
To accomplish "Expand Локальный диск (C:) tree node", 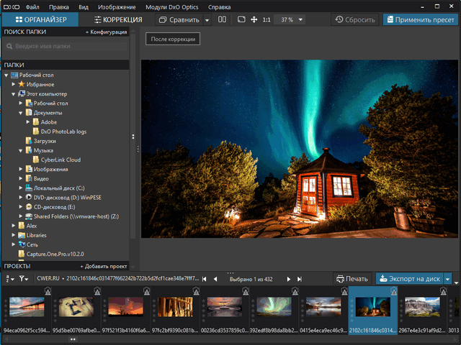I will (x=21, y=188).
